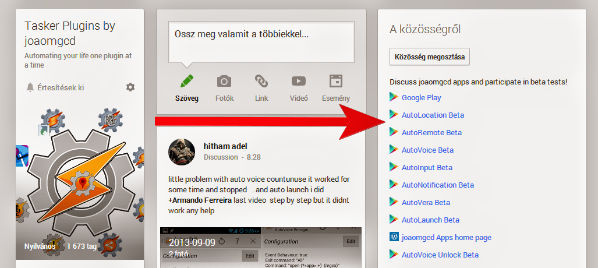
Task: Click the Nyilvános label
Action: [40, 246]
